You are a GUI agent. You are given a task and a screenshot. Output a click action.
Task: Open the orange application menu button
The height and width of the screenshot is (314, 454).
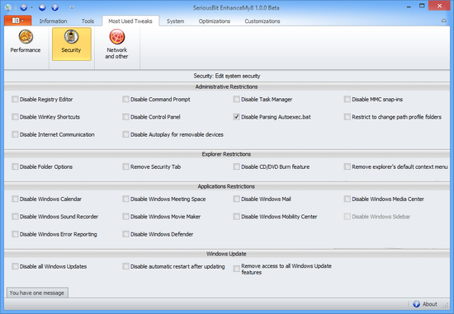[x=17, y=21]
